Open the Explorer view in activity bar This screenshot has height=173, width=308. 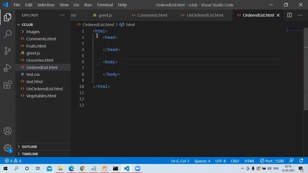pyautogui.click(x=8, y=17)
